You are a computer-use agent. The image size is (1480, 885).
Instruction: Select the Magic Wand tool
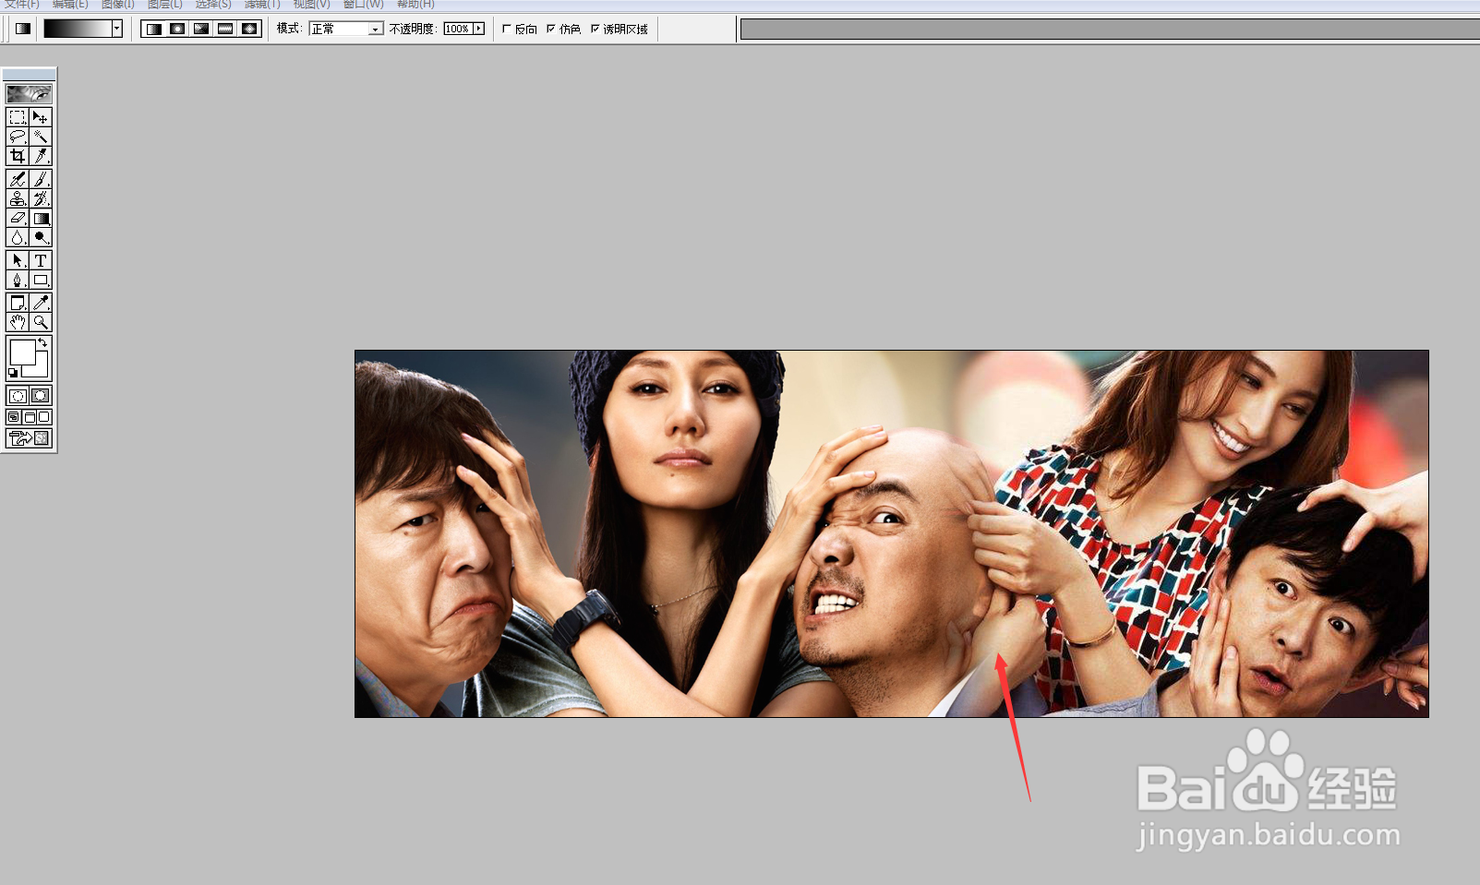point(41,137)
